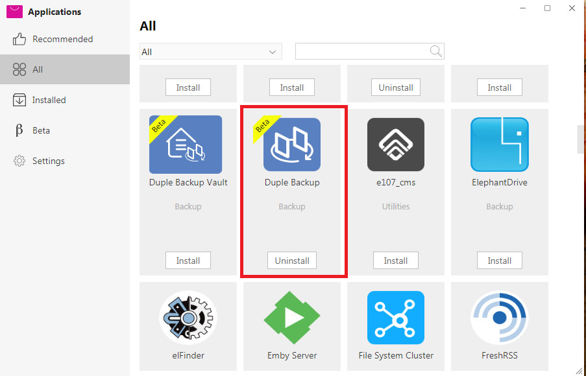The image size is (586, 376).
Task: Click Backup label under Duple Backup Vault
Action: (188, 207)
